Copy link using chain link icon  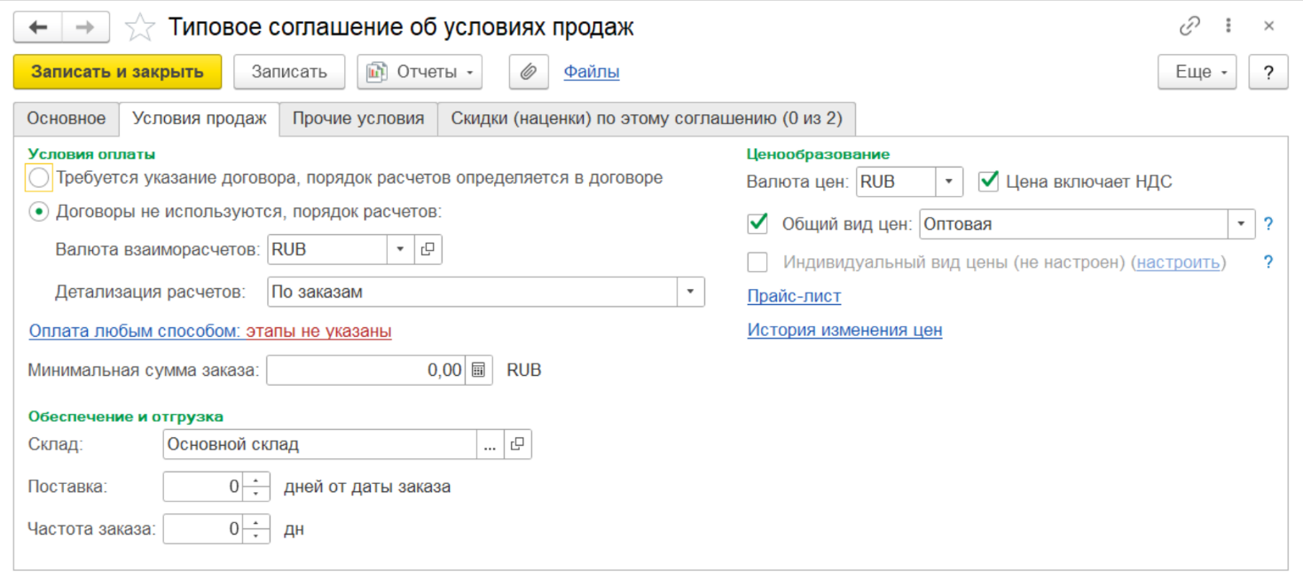[1189, 27]
